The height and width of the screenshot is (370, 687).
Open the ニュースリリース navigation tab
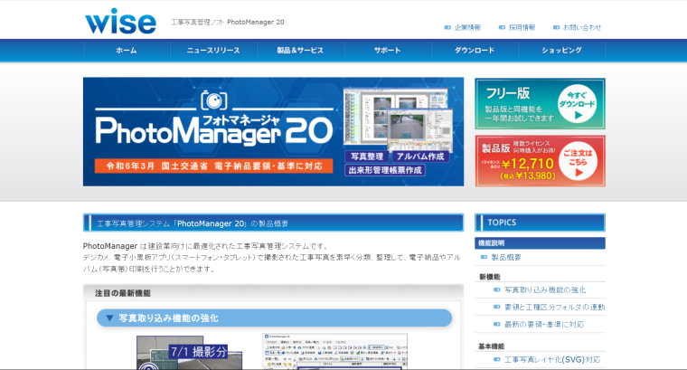[x=213, y=51]
